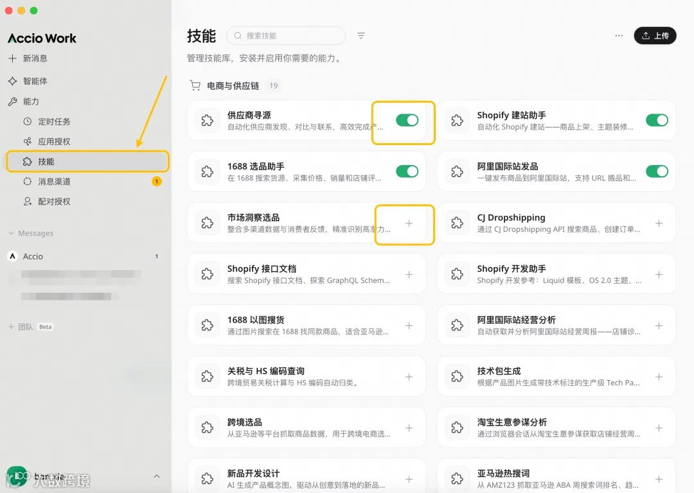Click the Accio Work logo
The width and height of the screenshot is (694, 493).
tap(42, 39)
